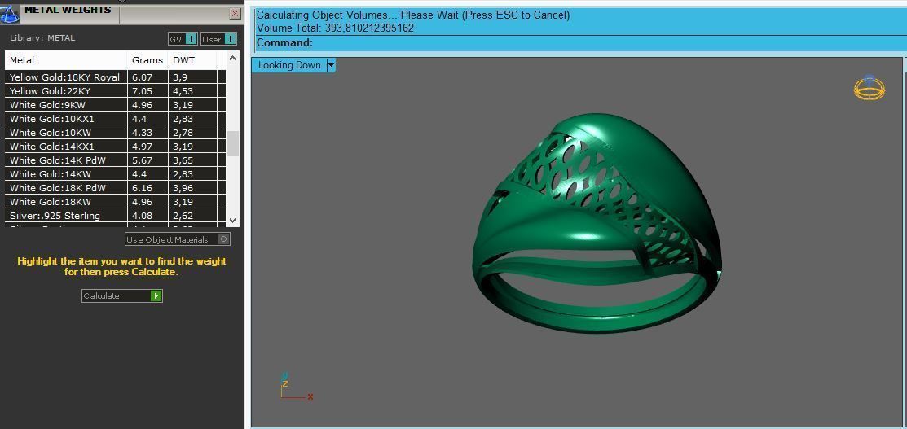
Task: Select Yellow Gold:22KY row
Action: [115, 91]
